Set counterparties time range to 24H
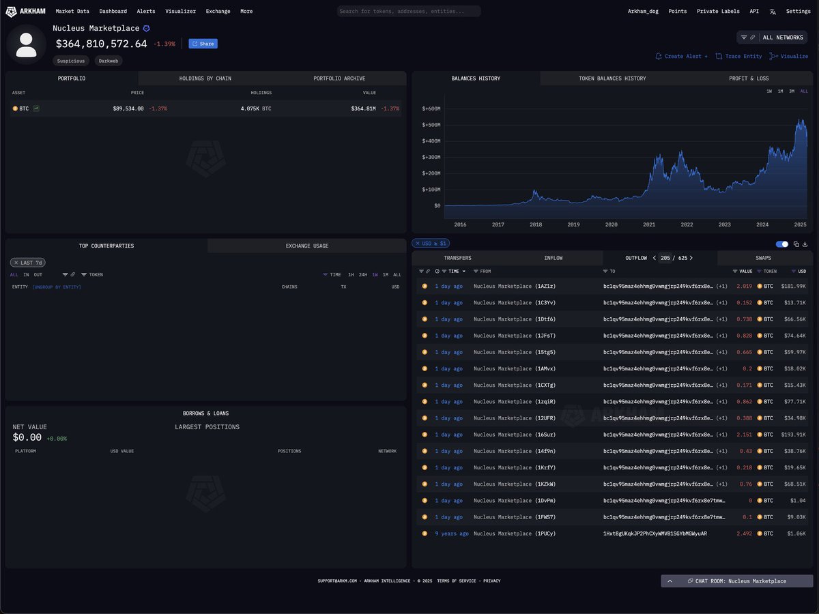 [x=363, y=274]
